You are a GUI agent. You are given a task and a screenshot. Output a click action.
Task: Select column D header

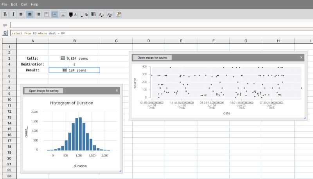(x=149, y=41)
